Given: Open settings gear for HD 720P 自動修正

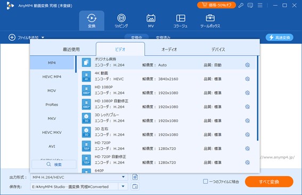Looking at the screenshot, I should coord(248,163).
